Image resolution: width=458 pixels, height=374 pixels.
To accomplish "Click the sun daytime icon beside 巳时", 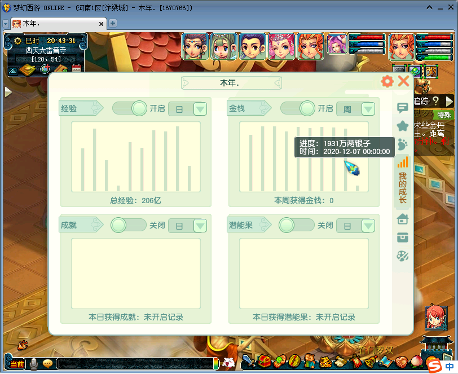I will coord(18,41).
